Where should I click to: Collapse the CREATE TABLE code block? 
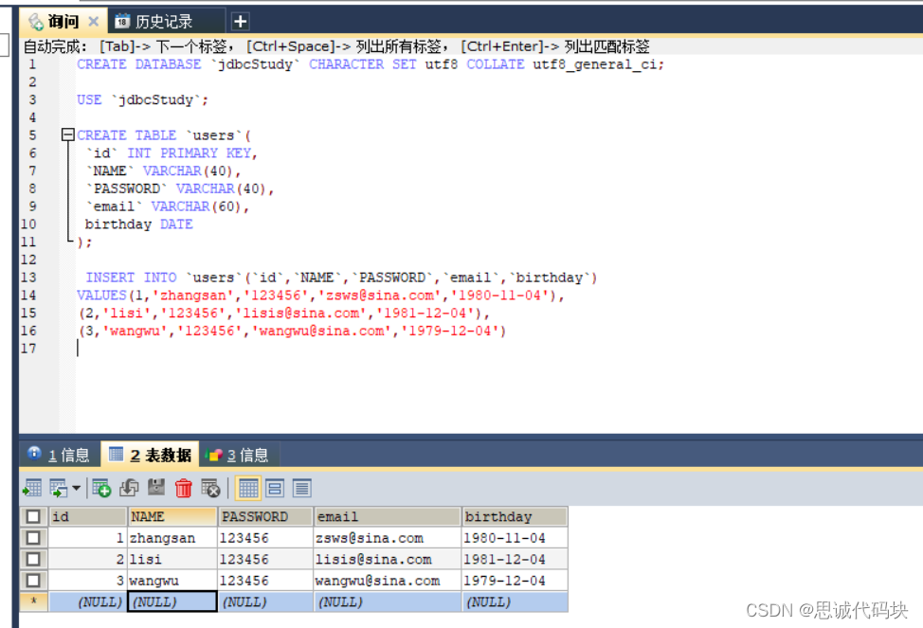click(67, 135)
